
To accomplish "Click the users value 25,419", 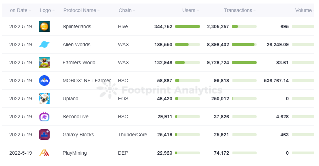I will coord(164,135).
